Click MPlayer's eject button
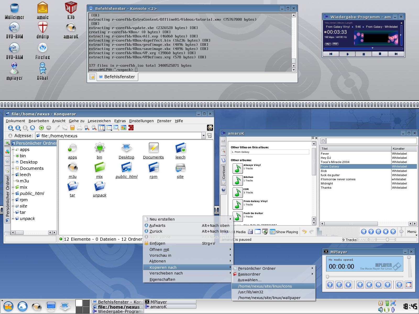 399,285
